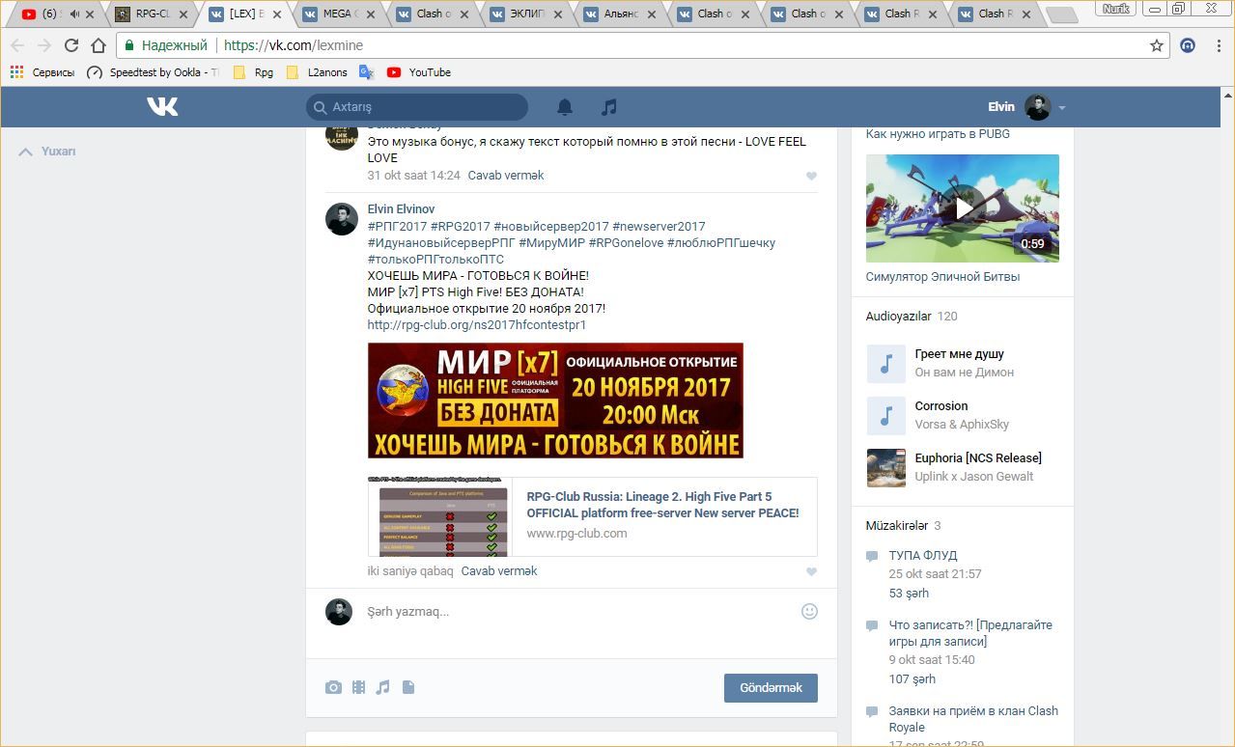
Task: Click the Yuxarı scroll-to-top arrow
Action: pyautogui.click(x=46, y=152)
